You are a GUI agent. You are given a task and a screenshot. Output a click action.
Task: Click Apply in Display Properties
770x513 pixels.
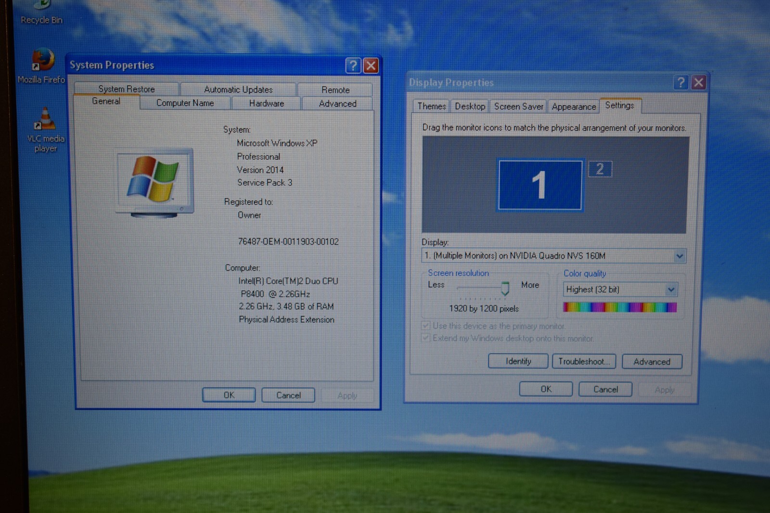pyautogui.click(x=665, y=390)
